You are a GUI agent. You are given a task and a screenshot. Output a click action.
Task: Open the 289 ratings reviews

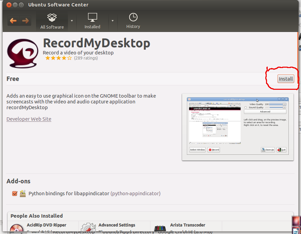pos(86,58)
